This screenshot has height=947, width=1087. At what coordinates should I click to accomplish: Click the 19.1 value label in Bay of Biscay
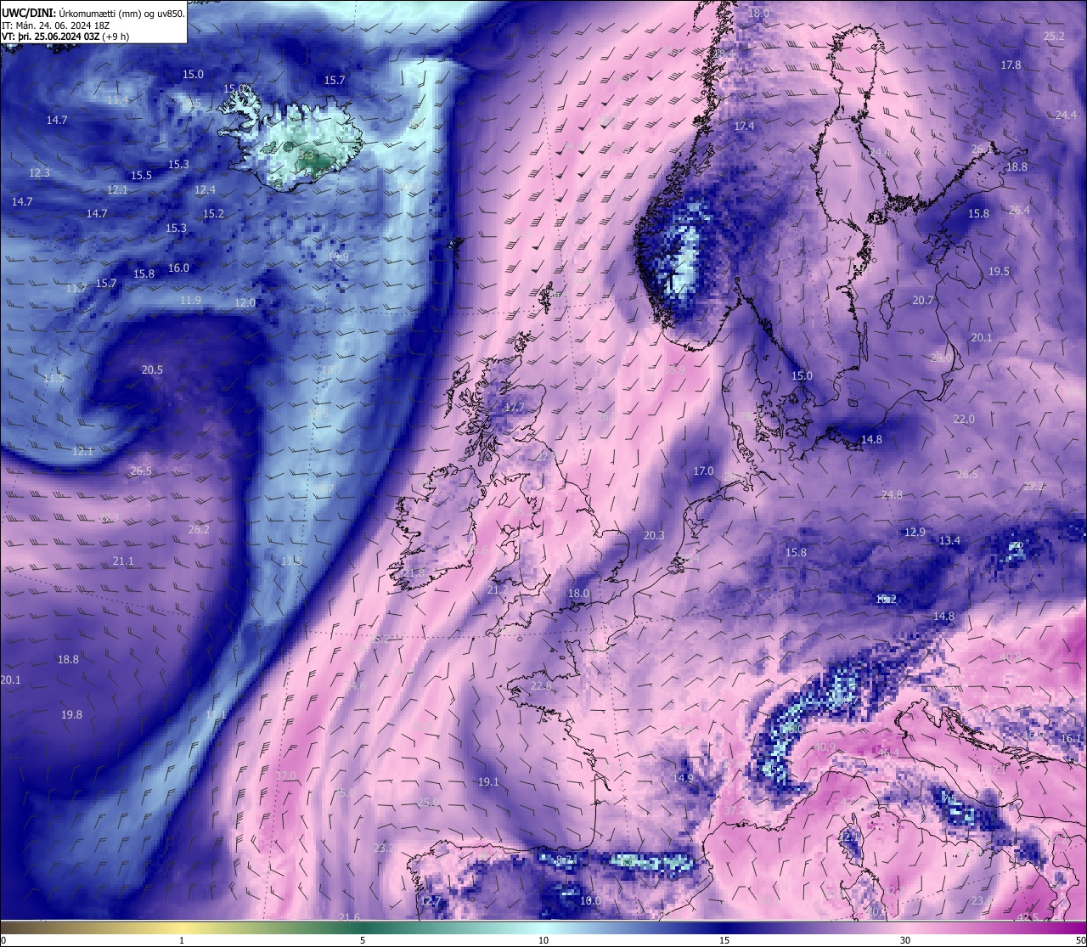[488, 781]
